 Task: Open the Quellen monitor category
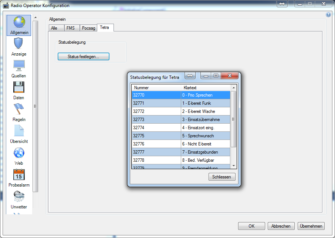18,68
